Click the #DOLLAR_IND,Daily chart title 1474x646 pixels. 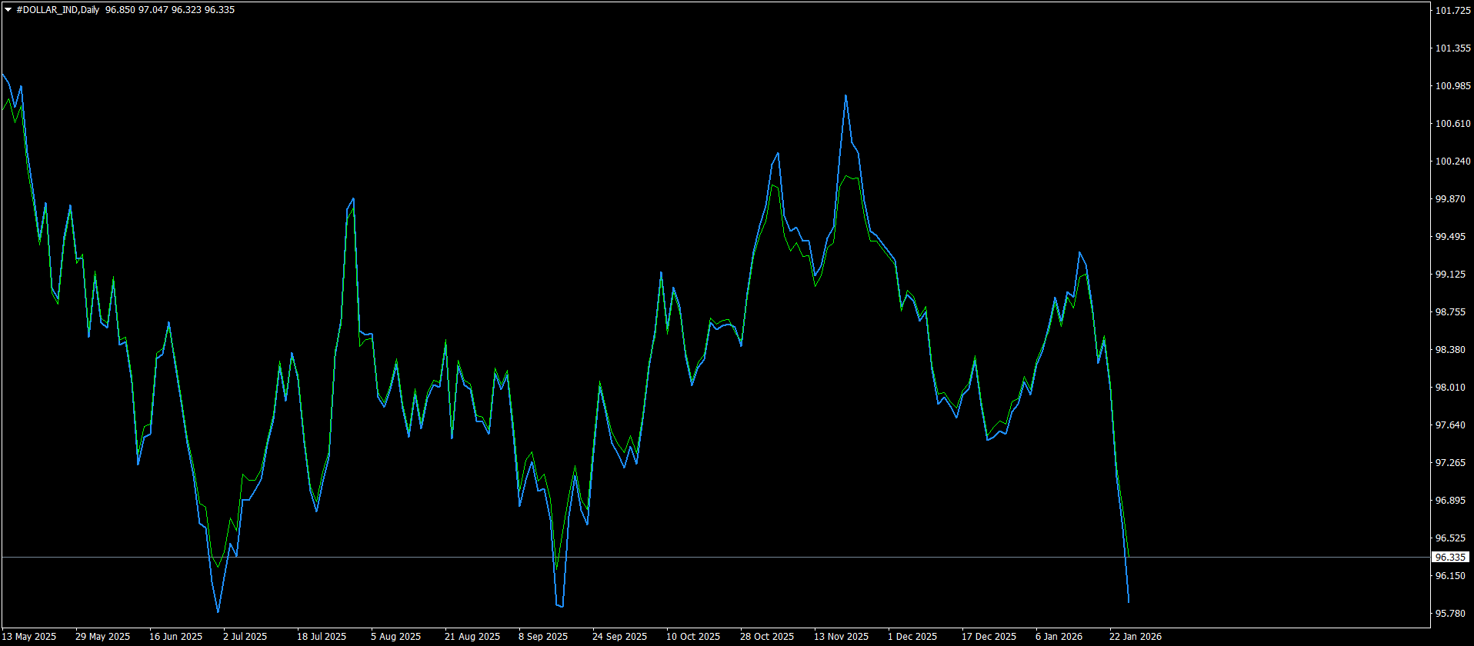tap(58, 10)
